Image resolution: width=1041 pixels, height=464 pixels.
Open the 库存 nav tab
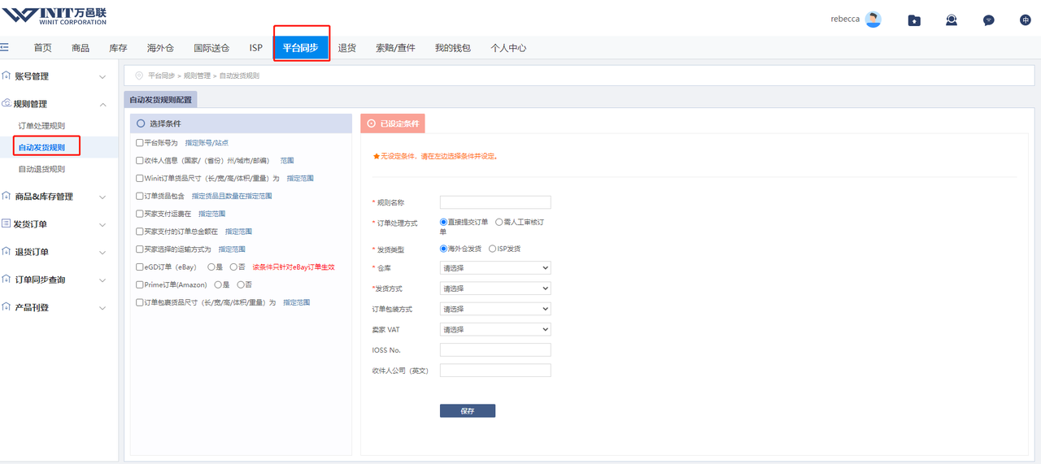pyautogui.click(x=118, y=48)
